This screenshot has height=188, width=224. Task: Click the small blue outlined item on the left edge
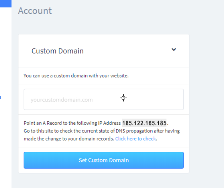(x=0, y=98)
